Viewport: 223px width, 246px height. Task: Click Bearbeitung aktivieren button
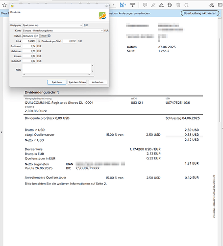(x=200, y=13)
